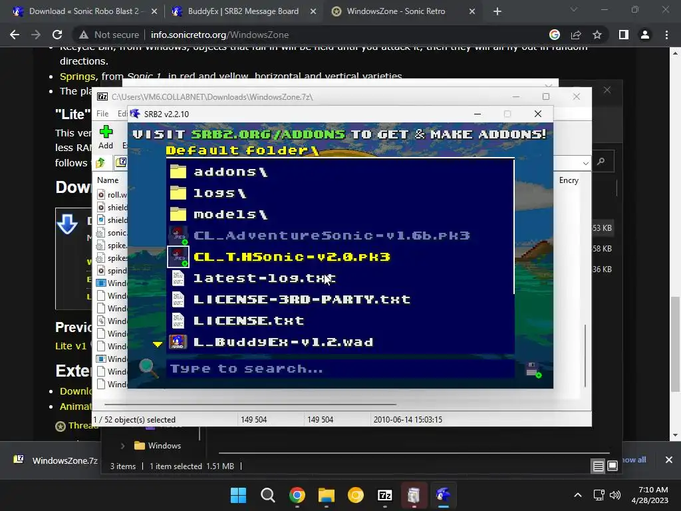Image resolution: width=681 pixels, height=511 pixels.
Task: Click the Encry column header in 7-Zip
Action: point(569,180)
